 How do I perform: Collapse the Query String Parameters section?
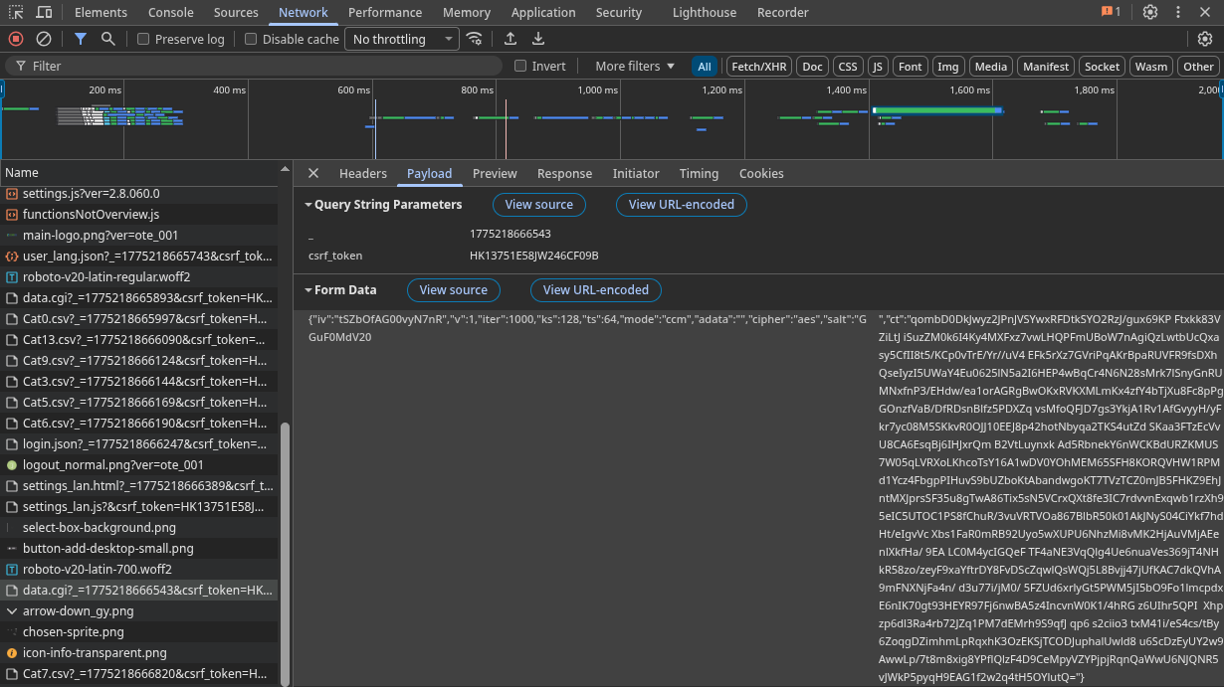click(308, 205)
